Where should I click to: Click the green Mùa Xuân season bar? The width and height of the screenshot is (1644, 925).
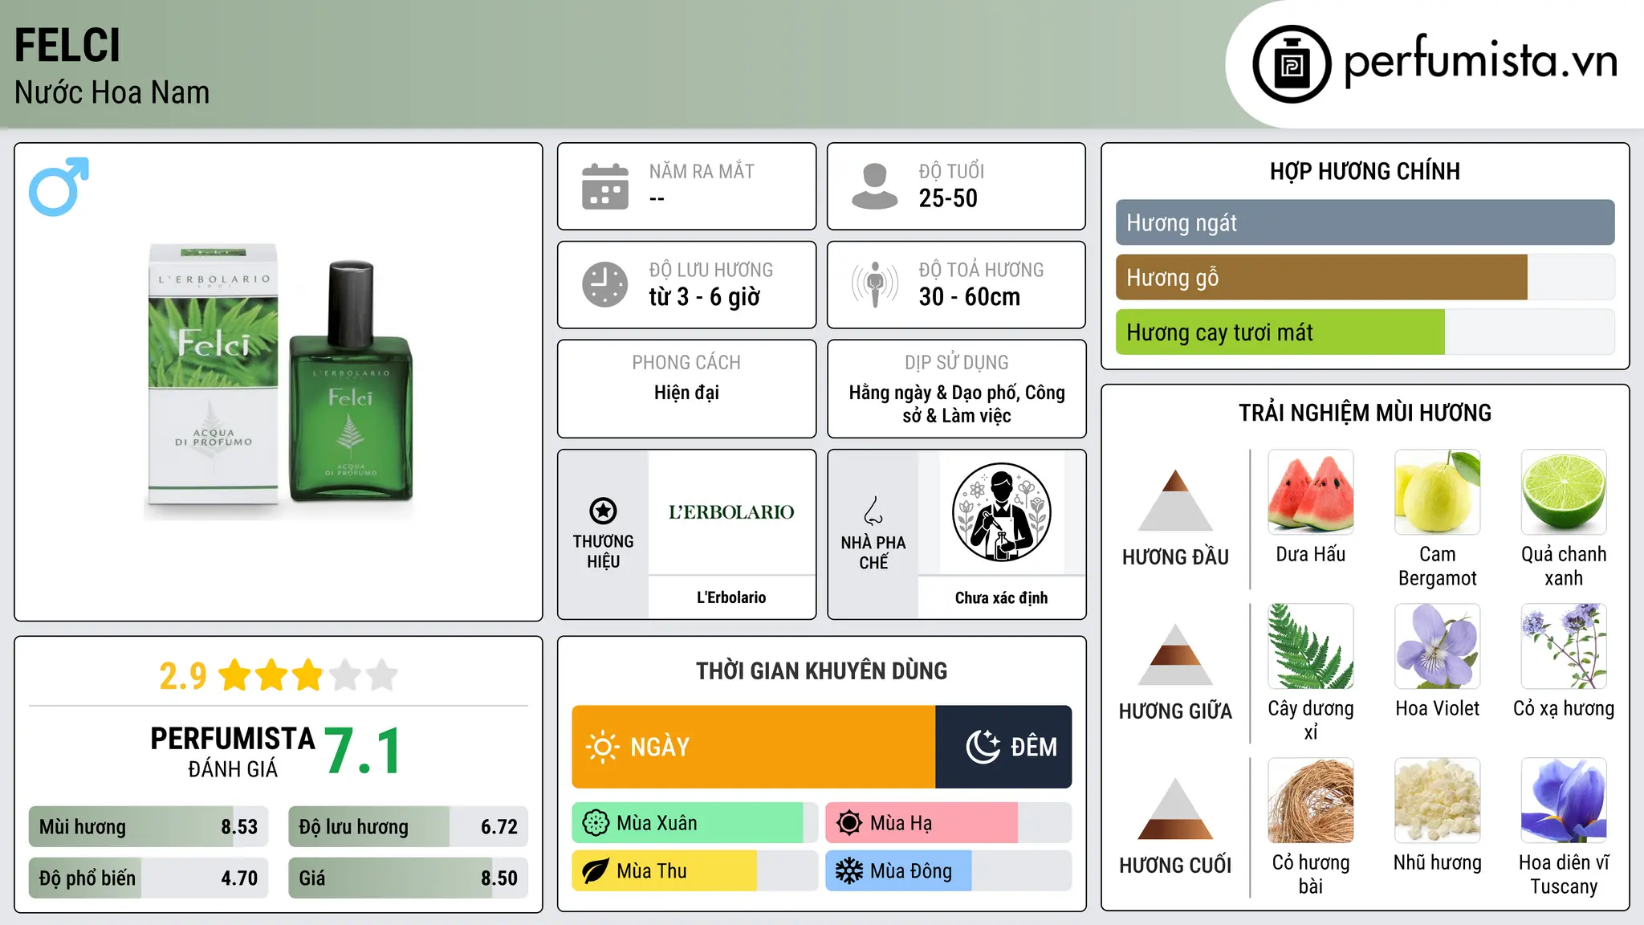pos(694,823)
